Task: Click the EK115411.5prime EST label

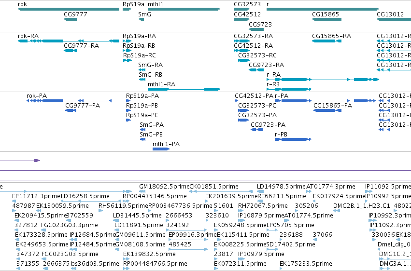Action: pyautogui.click(x=243, y=235)
